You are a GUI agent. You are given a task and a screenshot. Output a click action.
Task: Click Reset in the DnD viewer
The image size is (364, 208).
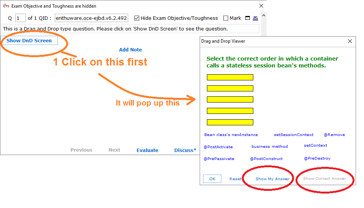(235, 179)
